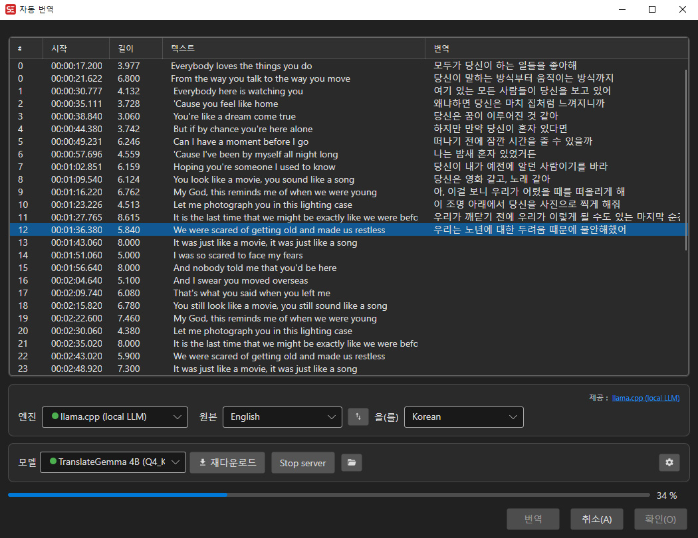Viewport: 698px width, 538px height.
Task: Click the translation progress bar
Action: coord(328,495)
